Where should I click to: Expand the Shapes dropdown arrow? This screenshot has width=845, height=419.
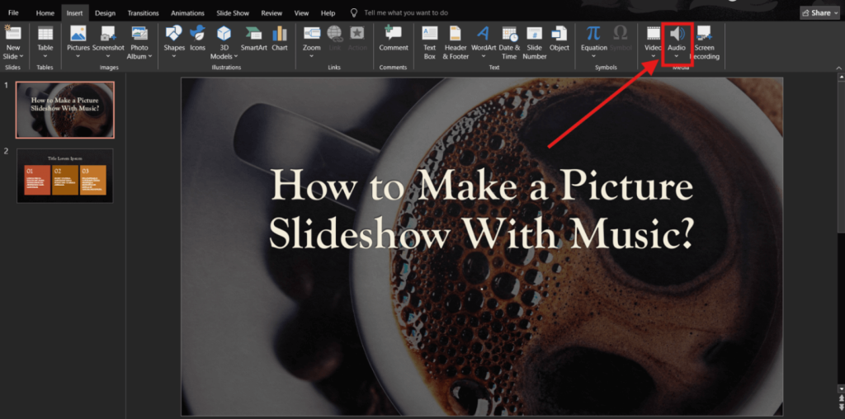coord(174,56)
